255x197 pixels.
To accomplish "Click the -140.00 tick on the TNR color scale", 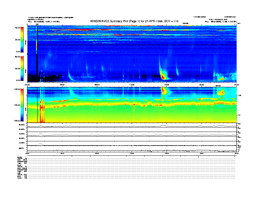I will click(17, 105).
